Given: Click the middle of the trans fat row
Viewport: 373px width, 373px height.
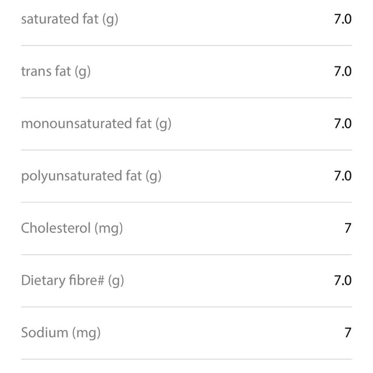Looking at the screenshot, I should [x=186, y=72].
